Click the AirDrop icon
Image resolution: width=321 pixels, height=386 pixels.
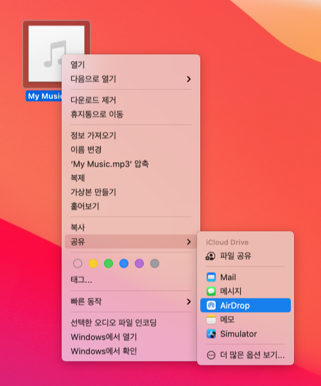click(211, 306)
